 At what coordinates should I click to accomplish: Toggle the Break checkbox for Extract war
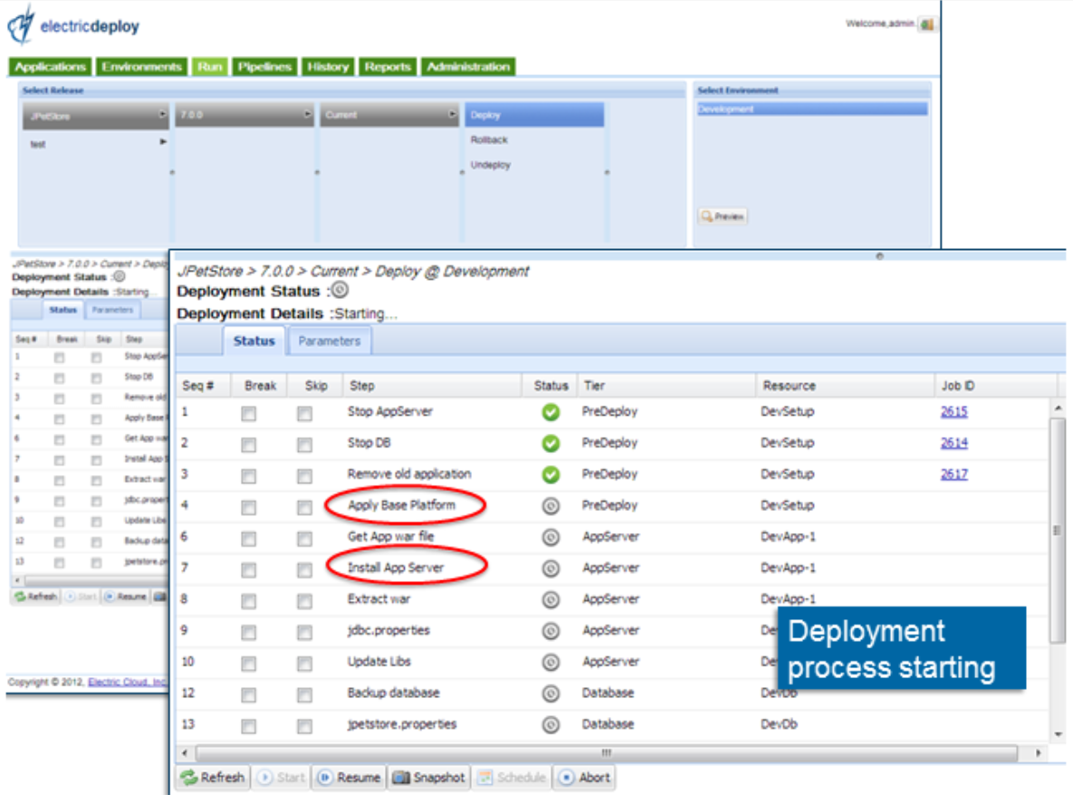click(248, 600)
